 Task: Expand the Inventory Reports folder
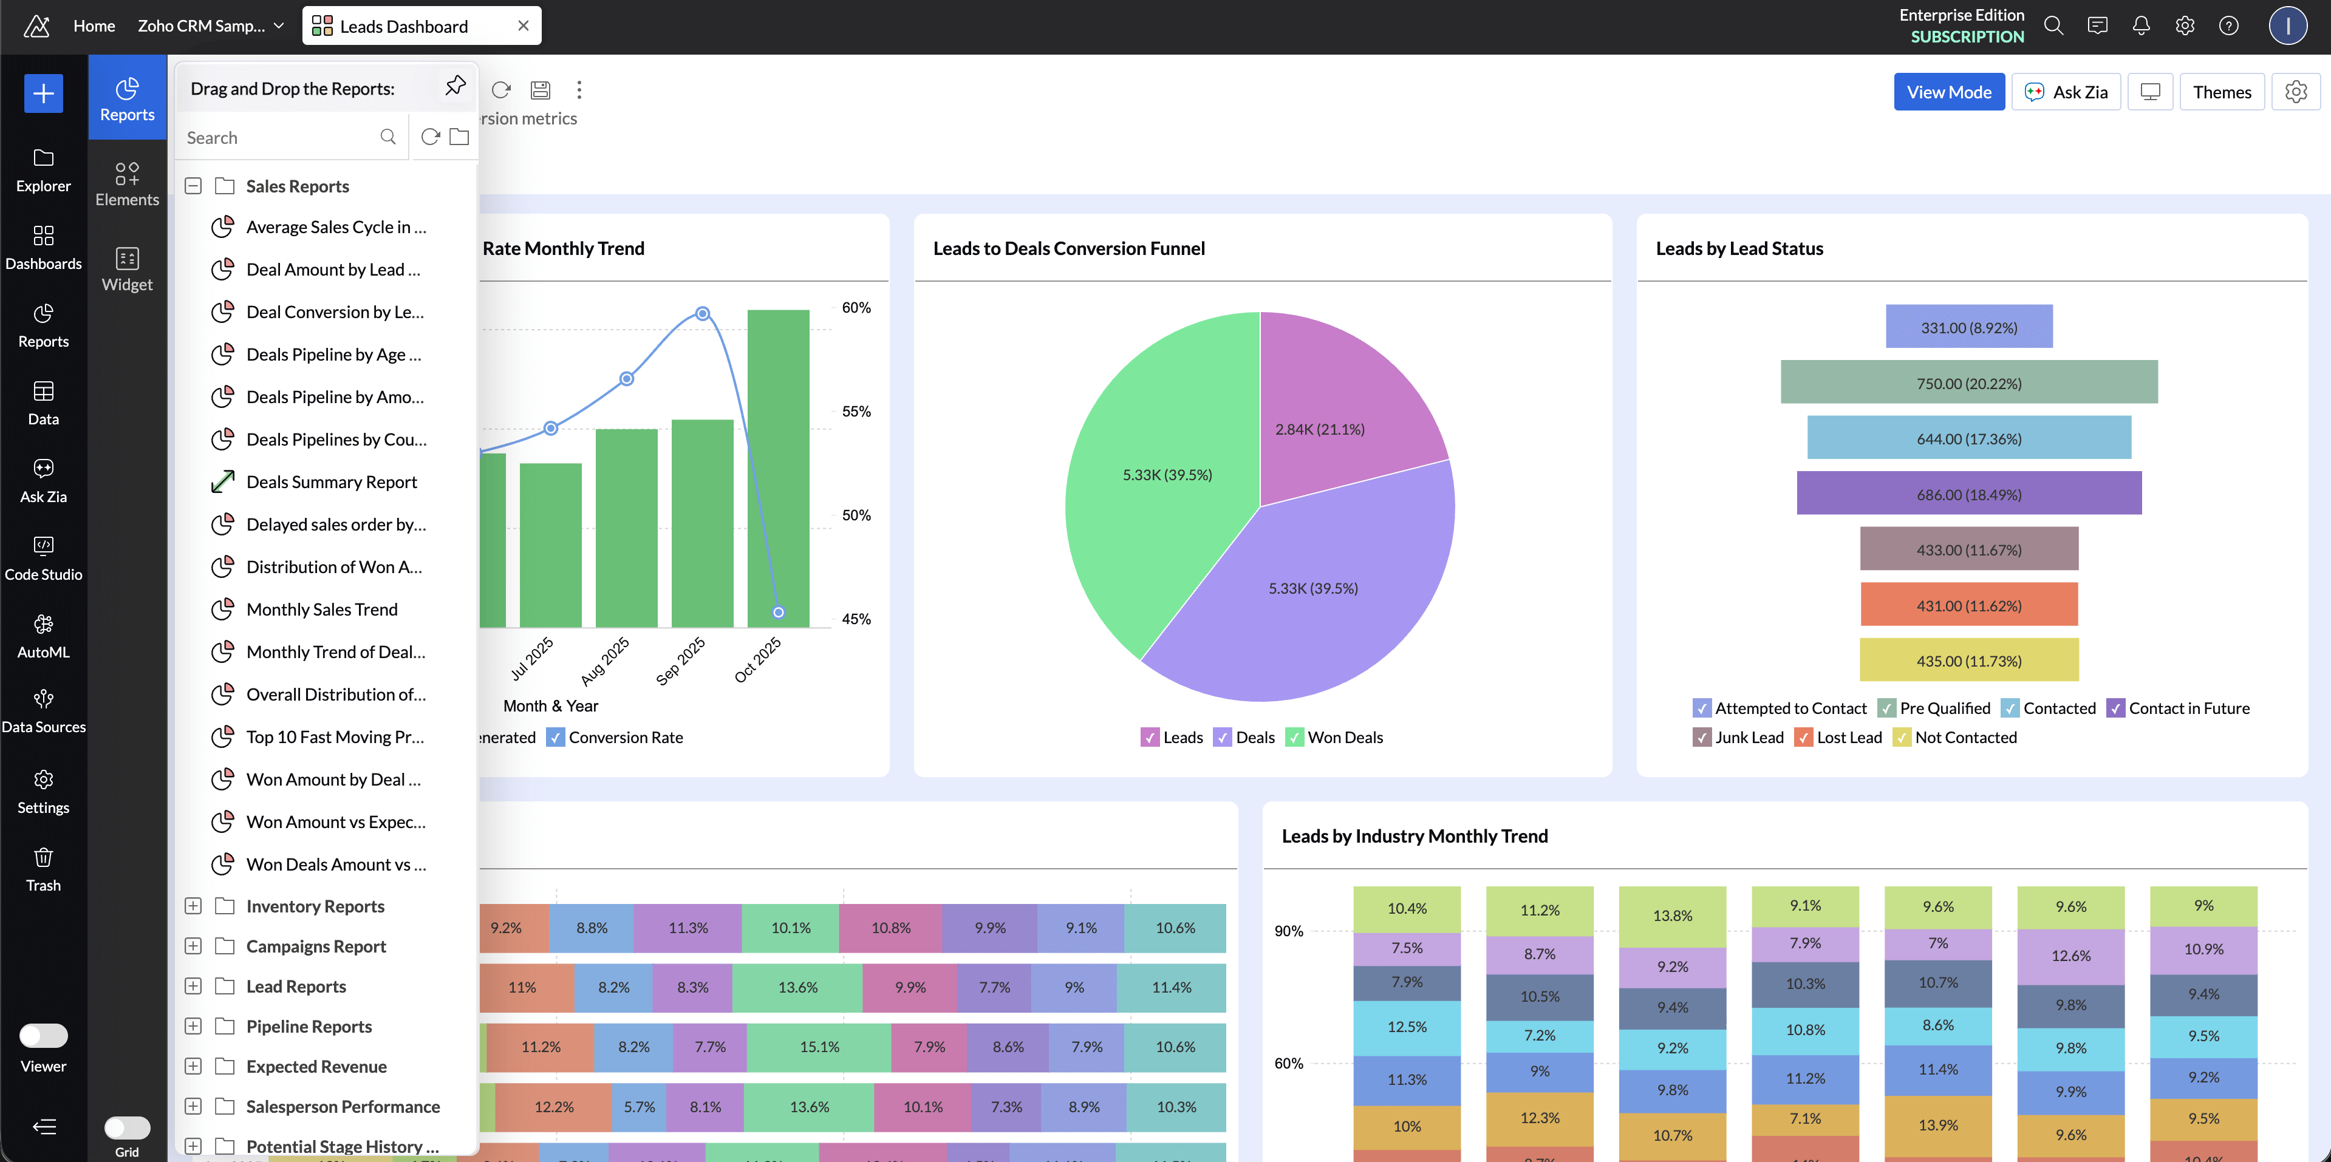point(193,905)
